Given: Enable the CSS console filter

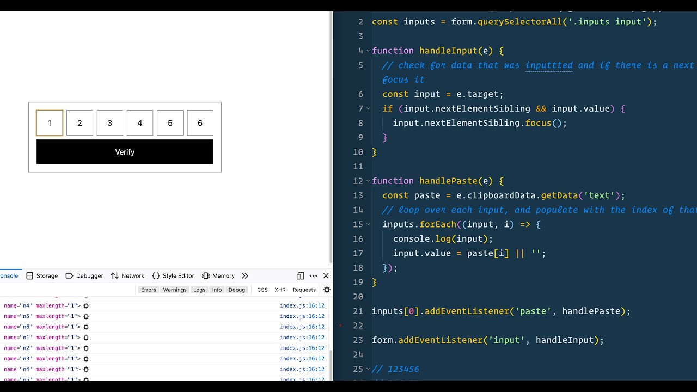Looking at the screenshot, I should coord(262,290).
